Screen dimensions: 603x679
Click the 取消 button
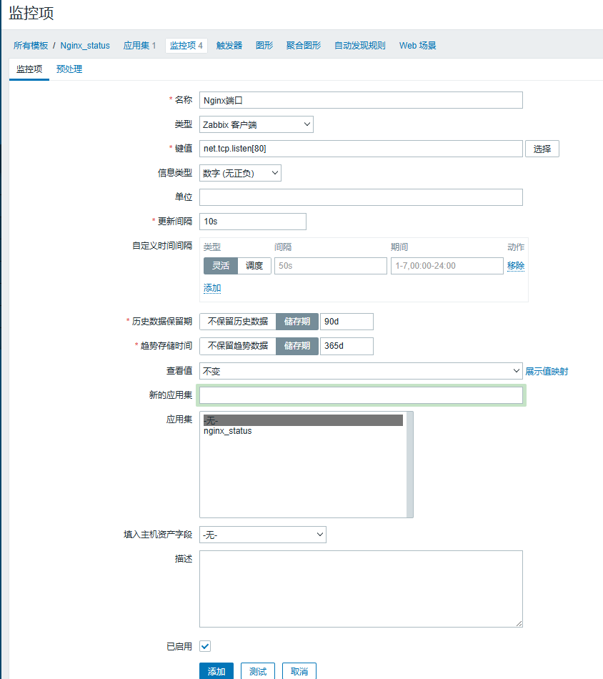coord(299,671)
